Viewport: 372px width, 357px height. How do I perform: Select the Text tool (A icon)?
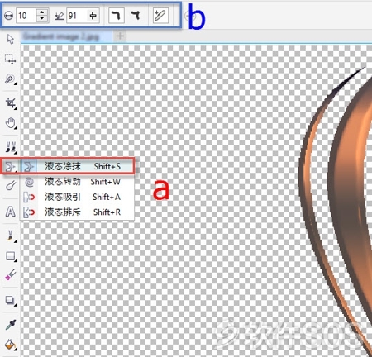pyautogui.click(x=11, y=212)
